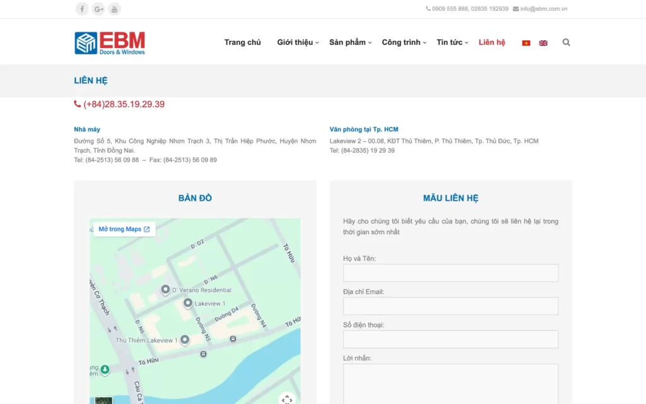Click the envelope icon beside info@ebm.com.vn
This screenshot has height=404, width=646.
(515, 9)
